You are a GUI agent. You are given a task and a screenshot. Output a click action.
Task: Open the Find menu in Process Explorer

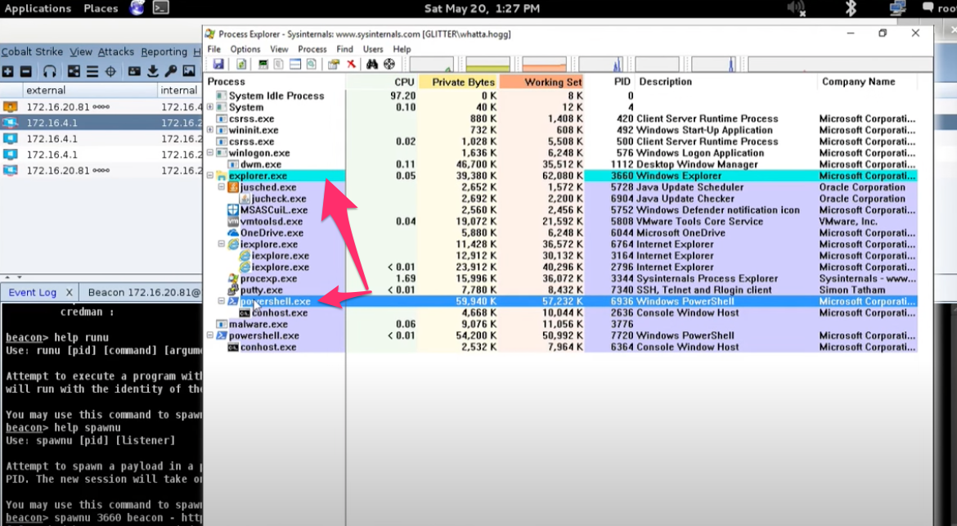pos(345,49)
